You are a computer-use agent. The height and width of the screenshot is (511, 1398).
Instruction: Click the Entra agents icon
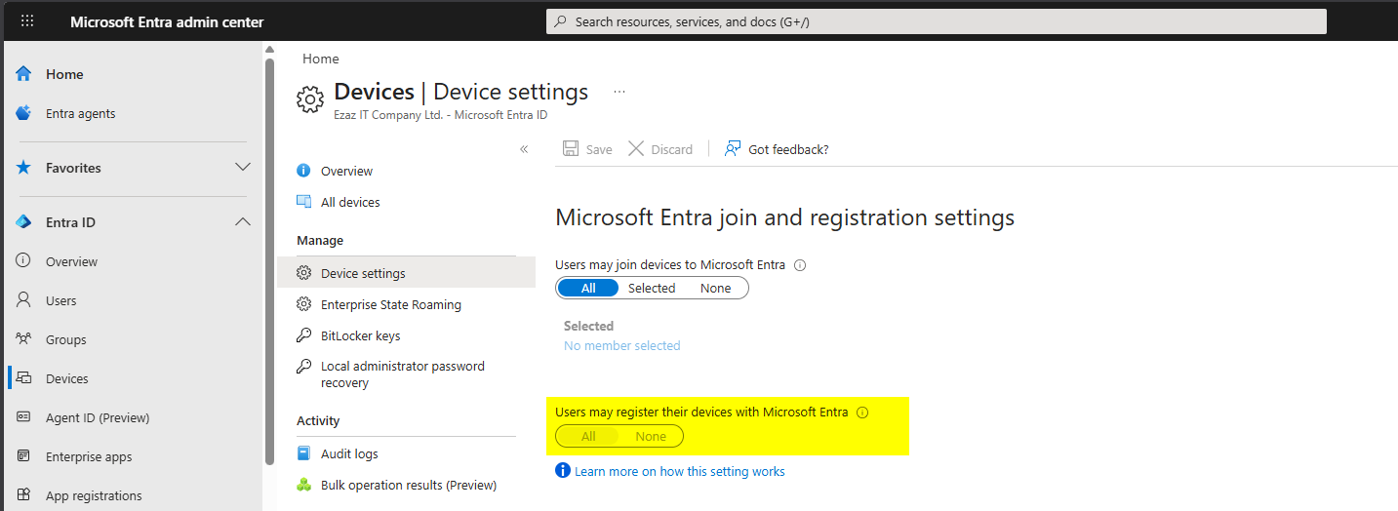[23, 113]
